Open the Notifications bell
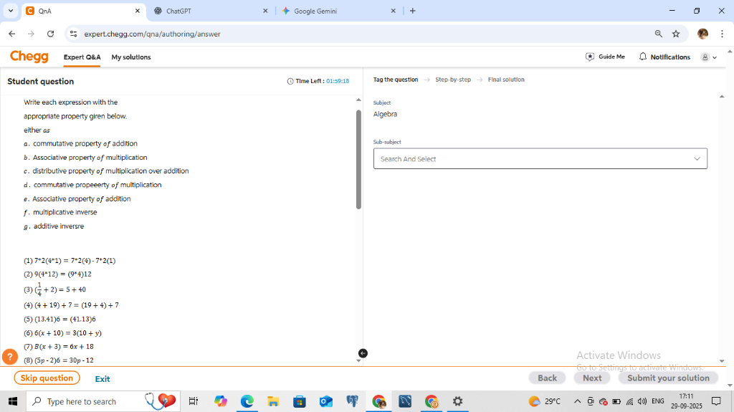 [x=664, y=57]
